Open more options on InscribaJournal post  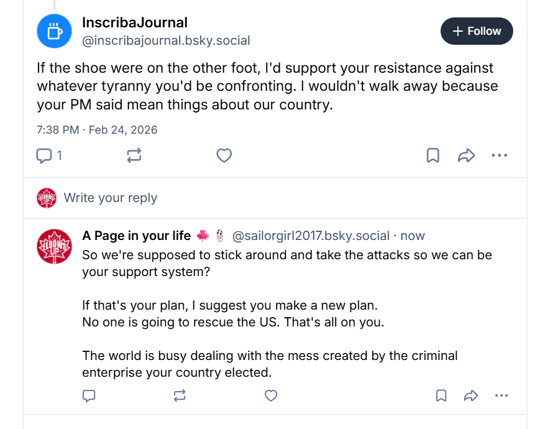click(x=500, y=155)
